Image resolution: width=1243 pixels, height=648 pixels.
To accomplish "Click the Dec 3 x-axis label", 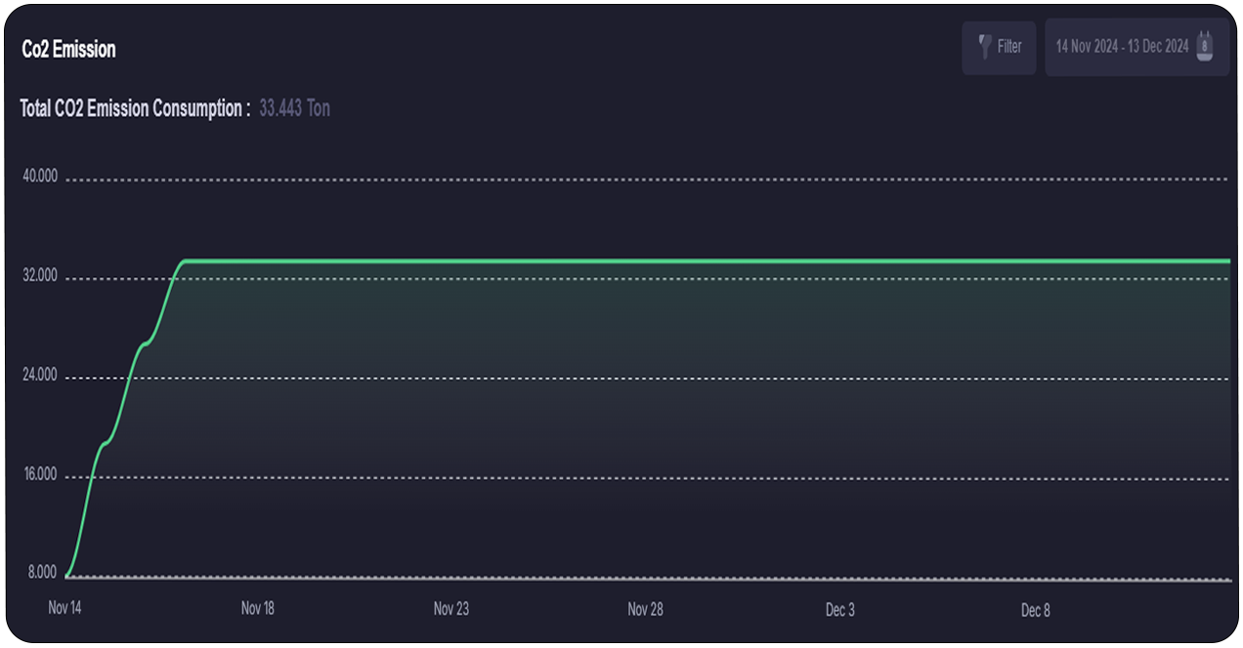I will point(839,610).
